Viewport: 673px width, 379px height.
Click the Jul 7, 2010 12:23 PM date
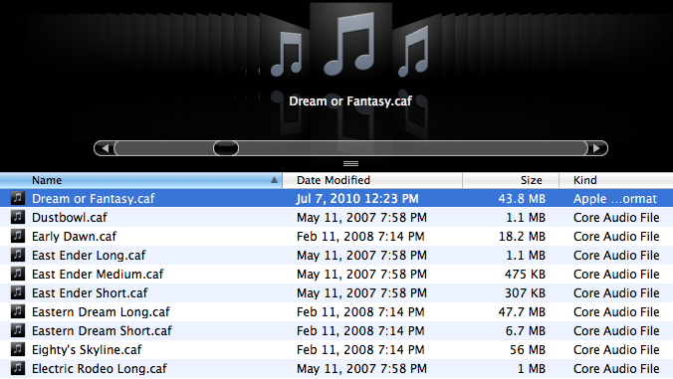click(x=357, y=199)
